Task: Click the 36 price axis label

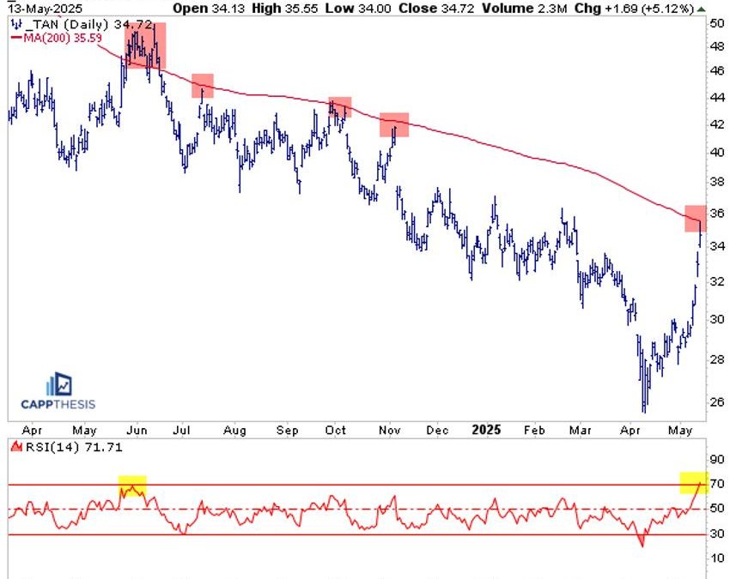Action: (x=717, y=213)
